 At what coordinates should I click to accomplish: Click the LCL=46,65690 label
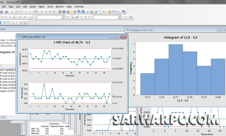118,69
